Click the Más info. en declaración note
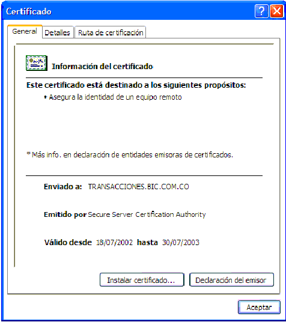Viewport: 286px width, 322px height. click(130, 154)
